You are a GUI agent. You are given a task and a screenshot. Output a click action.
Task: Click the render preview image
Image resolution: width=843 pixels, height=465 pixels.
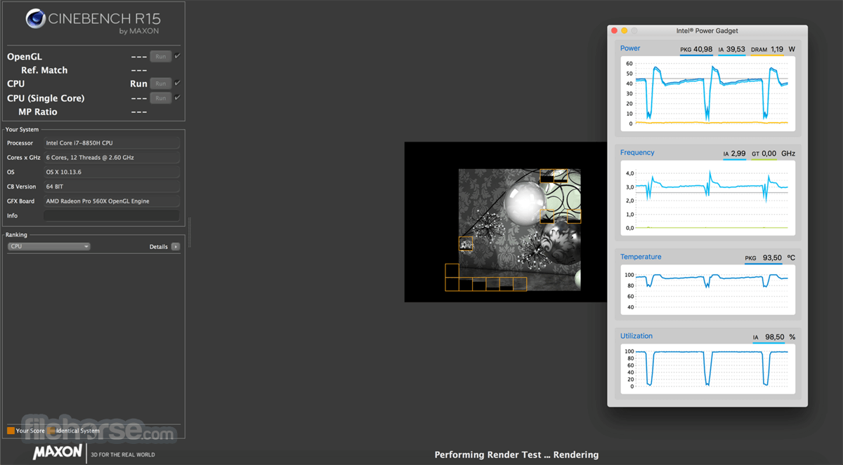[506, 222]
